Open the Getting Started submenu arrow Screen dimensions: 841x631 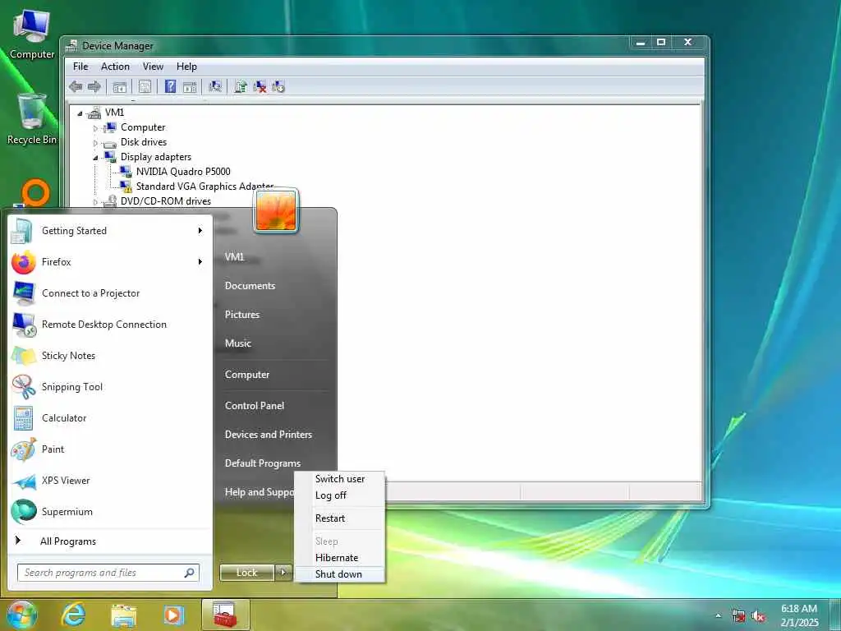tap(200, 231)
